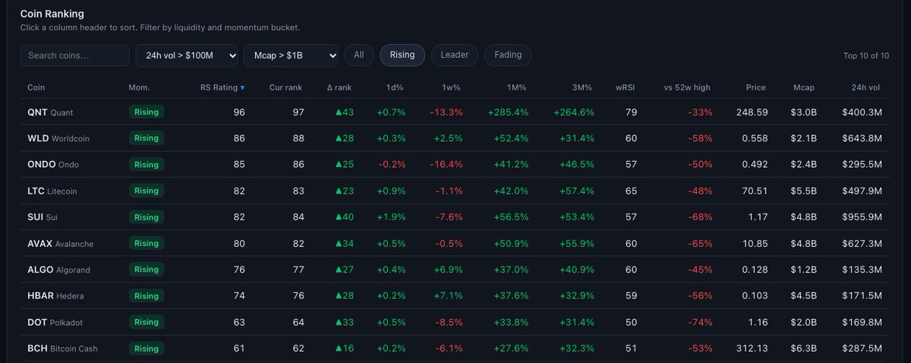Sort by the Price column header
The image size is (911, 363).
[755, 87]
